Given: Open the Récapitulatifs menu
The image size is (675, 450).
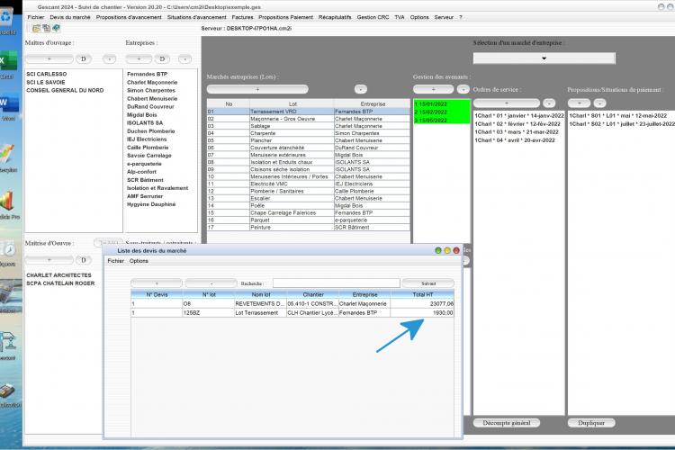Looking at the screenshot, I should point(335,17).
